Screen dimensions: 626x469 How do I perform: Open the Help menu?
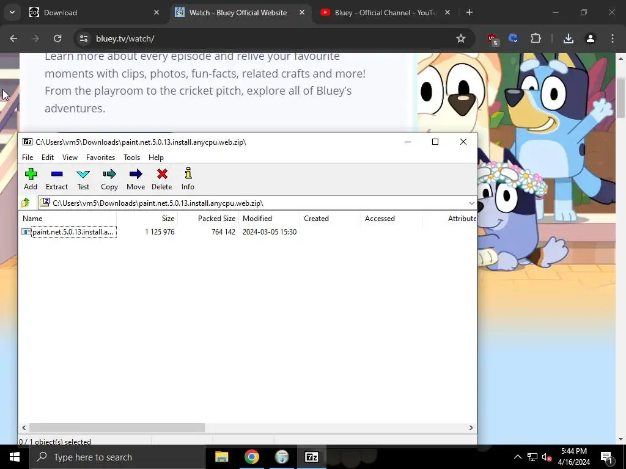point(156,158)
